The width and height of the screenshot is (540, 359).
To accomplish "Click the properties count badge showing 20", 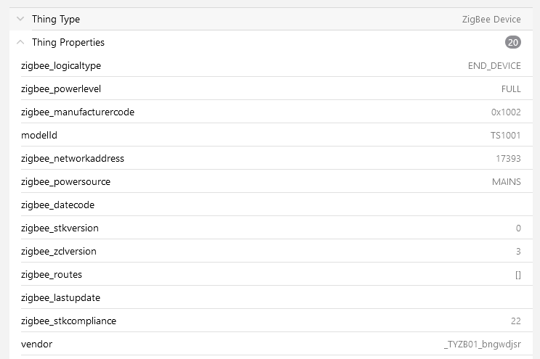I will click(x=513, y=42).
